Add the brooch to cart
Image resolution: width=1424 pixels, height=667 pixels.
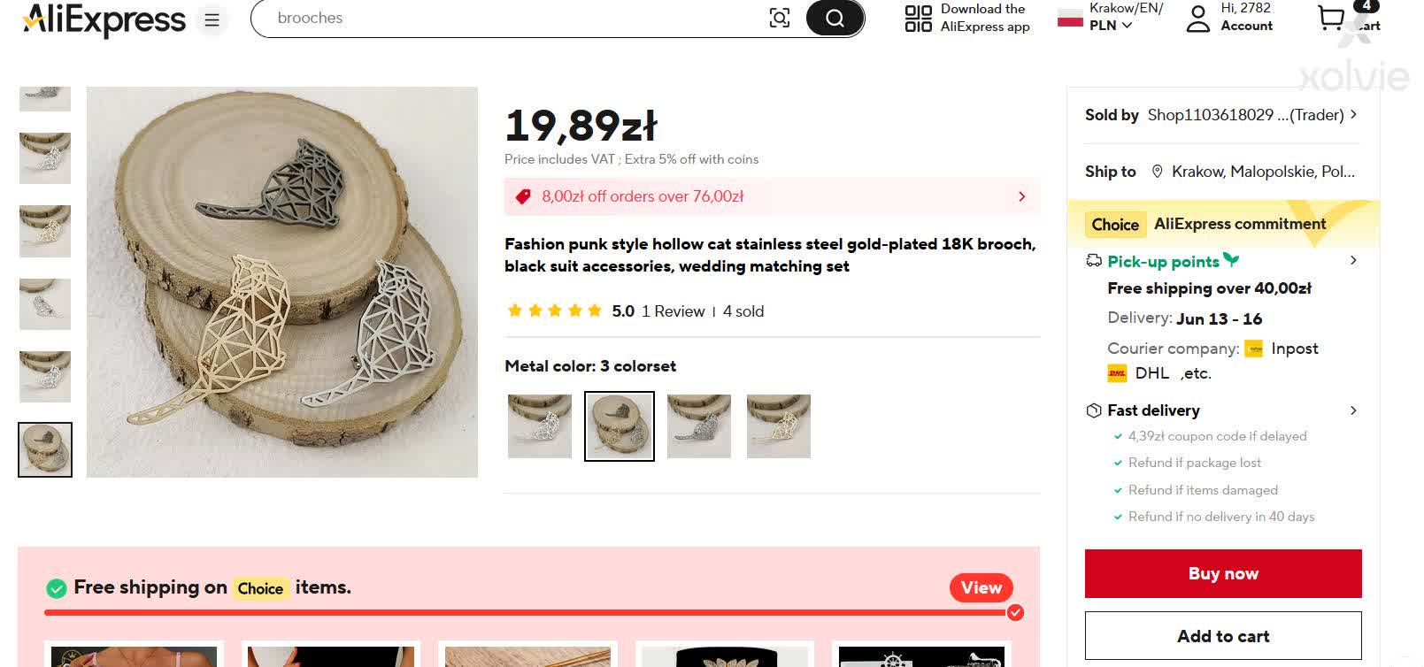pos(1223,636)
